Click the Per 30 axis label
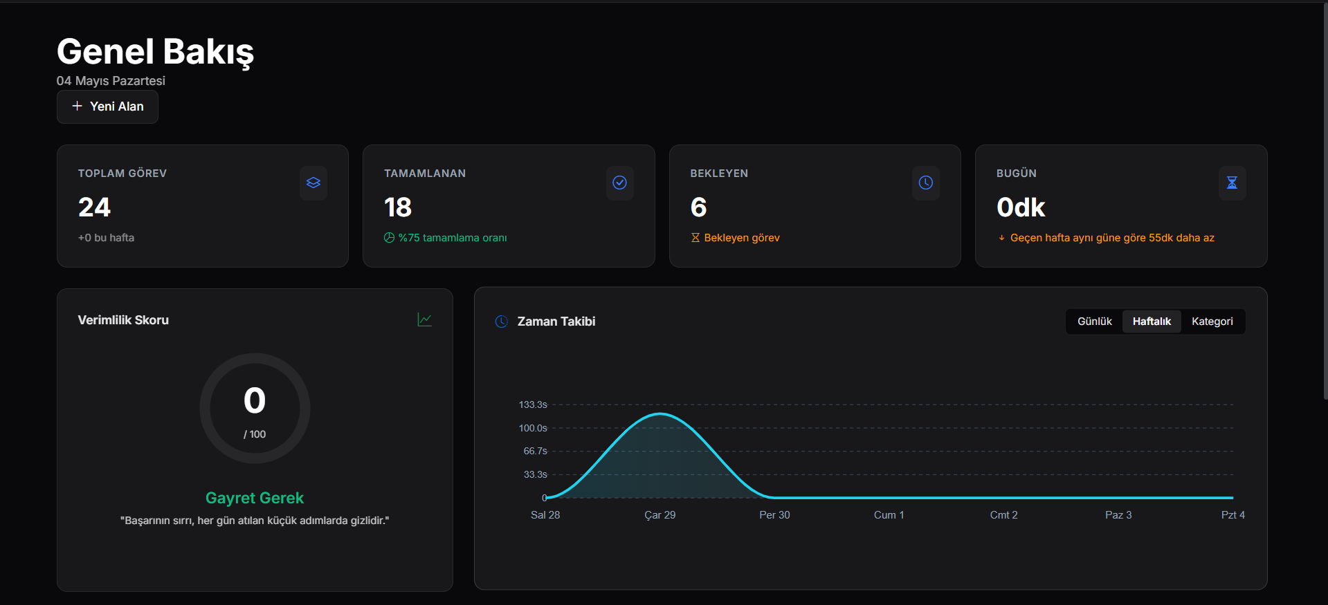1328x605 pixels. click(x=774, y=515)
